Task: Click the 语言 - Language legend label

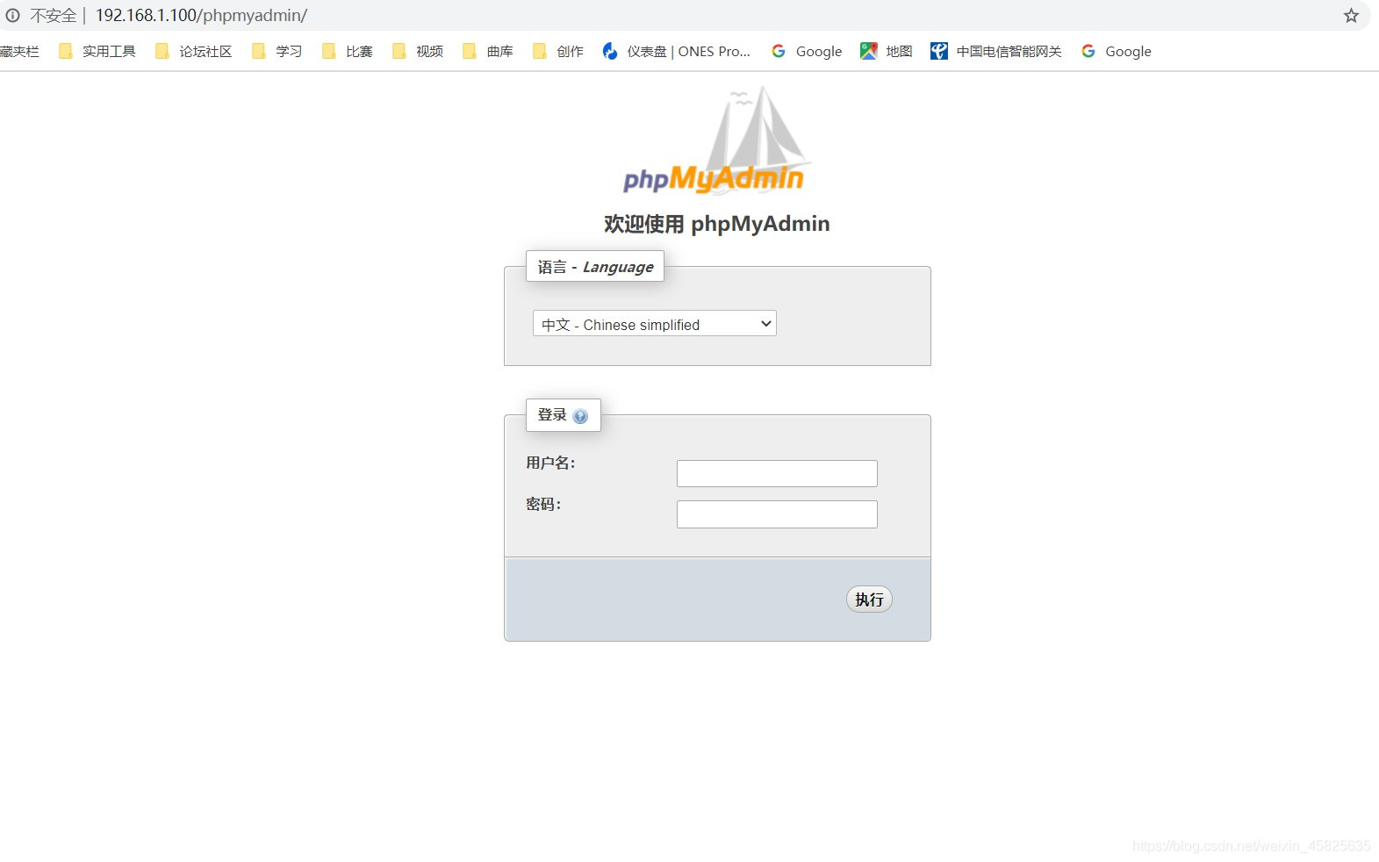Action: click(x=595, y=267)
